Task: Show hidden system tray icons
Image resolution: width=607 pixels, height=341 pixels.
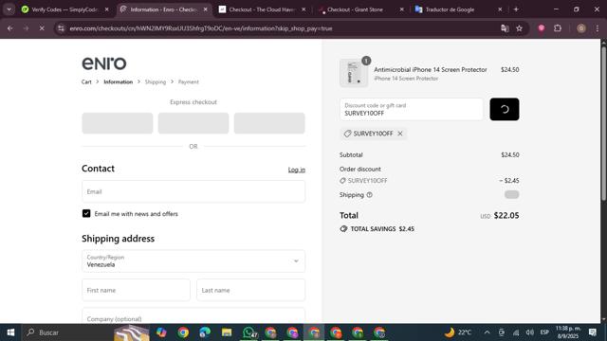Action: point(487,332)
